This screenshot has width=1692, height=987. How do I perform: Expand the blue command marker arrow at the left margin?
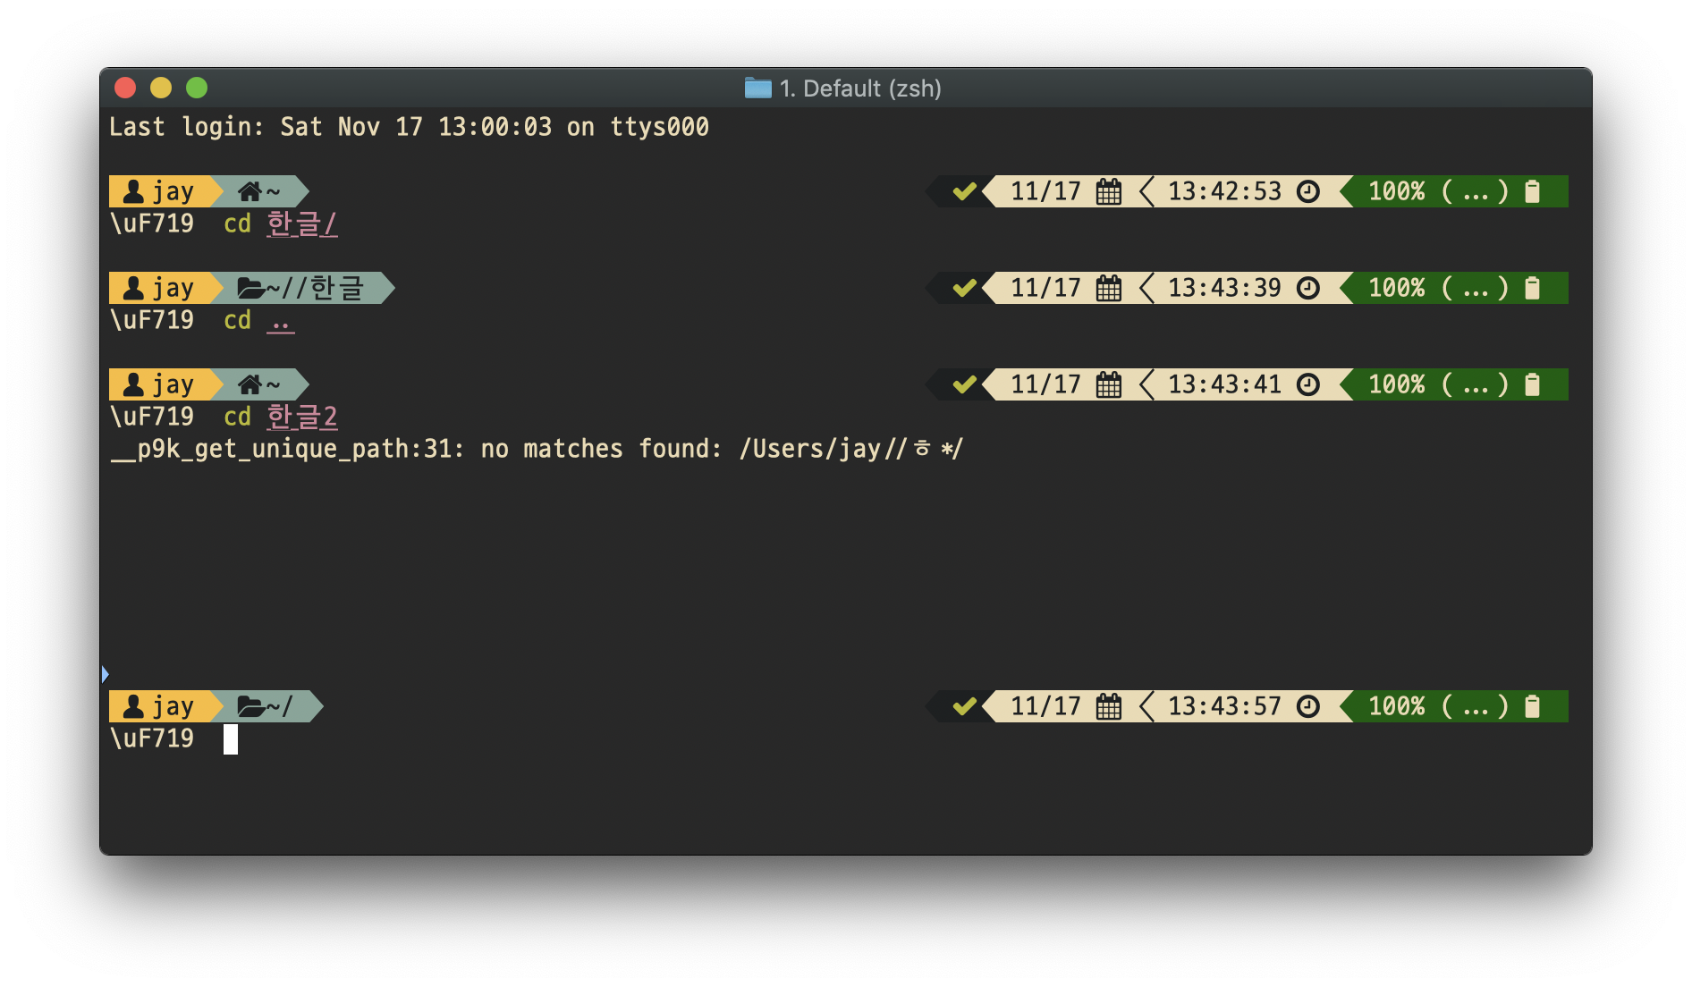pyautogui.click(x=105, y=672)
